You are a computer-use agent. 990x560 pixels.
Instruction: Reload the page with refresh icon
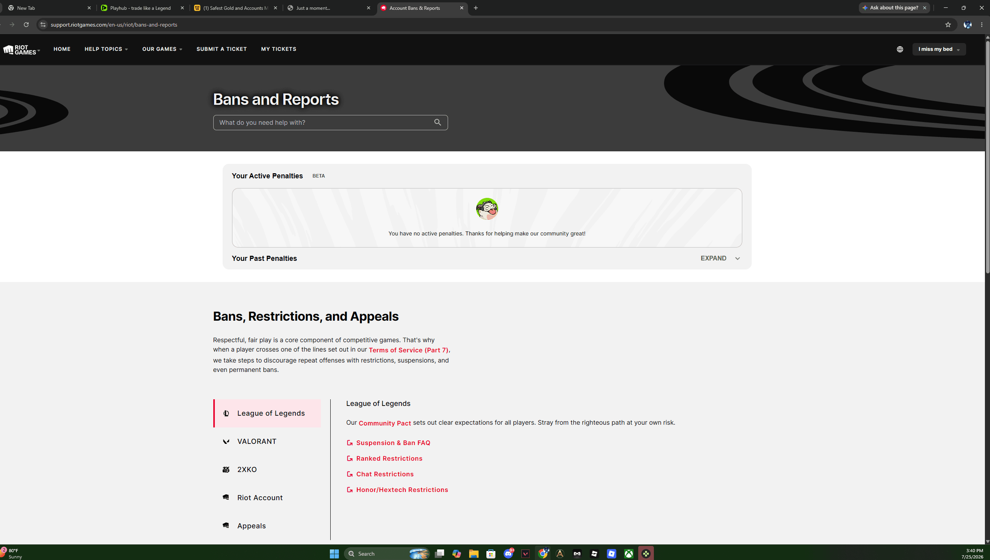click(26, 25)
